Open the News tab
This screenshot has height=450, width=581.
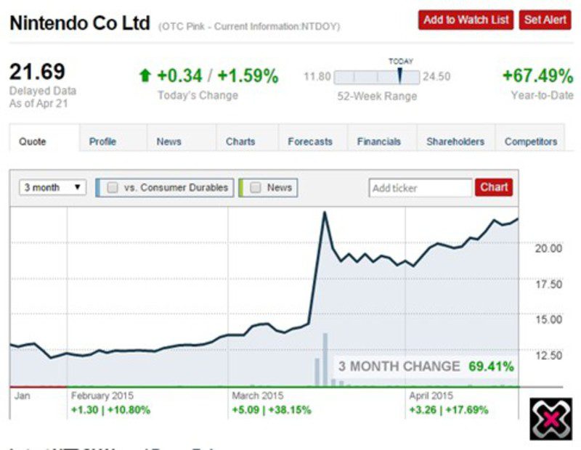(x=168, y=142)
